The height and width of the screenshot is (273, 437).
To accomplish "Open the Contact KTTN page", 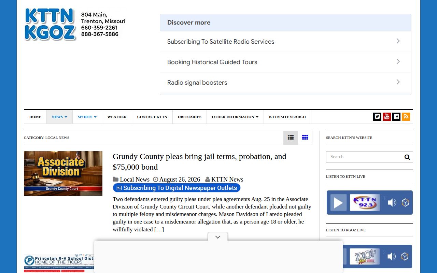I will (152, 117).
